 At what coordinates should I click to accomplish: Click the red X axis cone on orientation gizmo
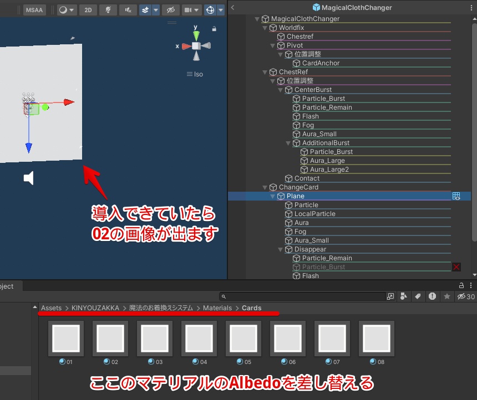tap(186, 47)
